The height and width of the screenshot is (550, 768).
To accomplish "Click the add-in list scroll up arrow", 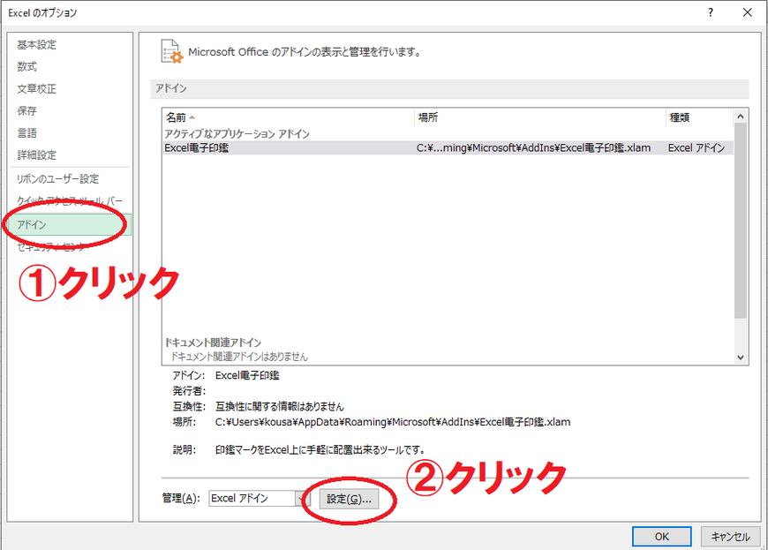I will pyautogui.click(x=741, y=117).
